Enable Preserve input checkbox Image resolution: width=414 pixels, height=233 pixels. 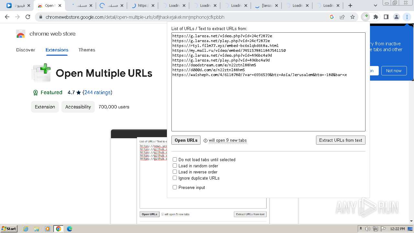coord(175,187)
